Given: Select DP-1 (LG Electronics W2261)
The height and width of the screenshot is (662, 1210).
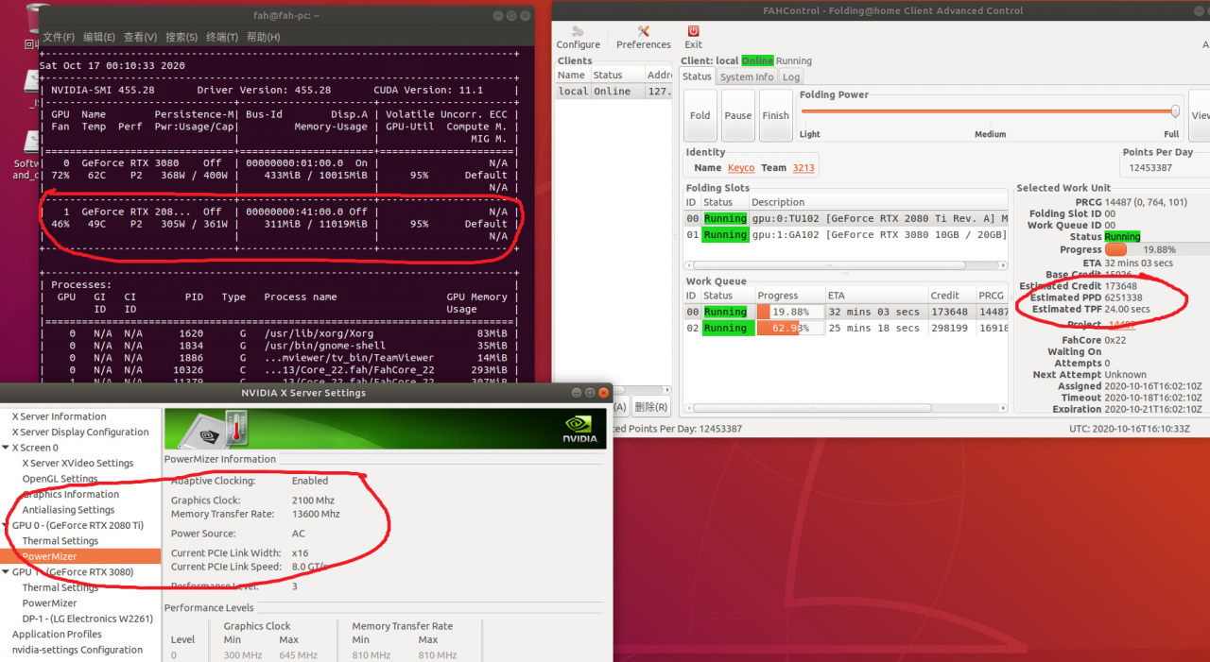Looking at the screenshot, I should (x=87, y=619).
